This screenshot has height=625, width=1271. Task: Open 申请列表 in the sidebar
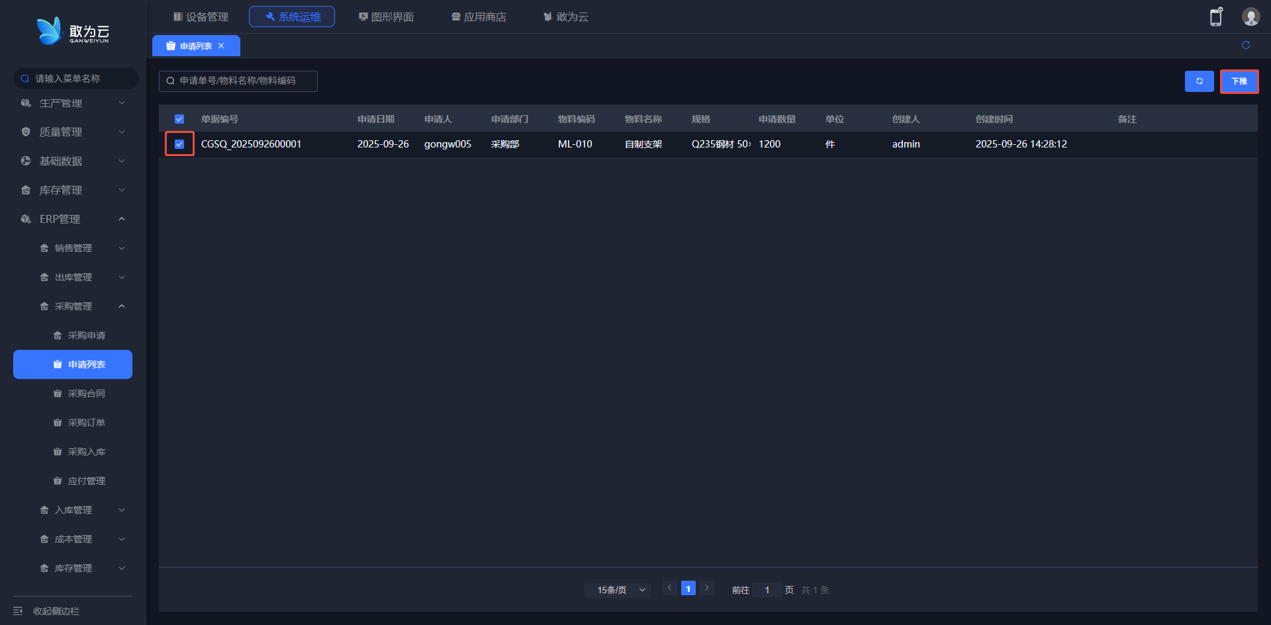(x=73, y=364)
